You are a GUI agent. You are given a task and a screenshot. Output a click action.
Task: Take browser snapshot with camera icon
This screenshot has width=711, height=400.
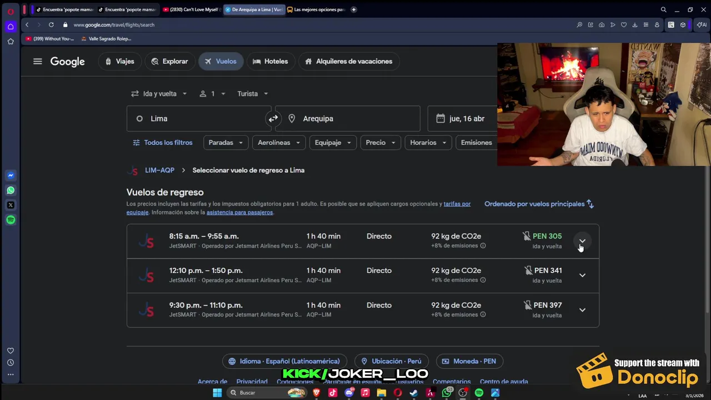pyautogui.click(x=602, y=24)
